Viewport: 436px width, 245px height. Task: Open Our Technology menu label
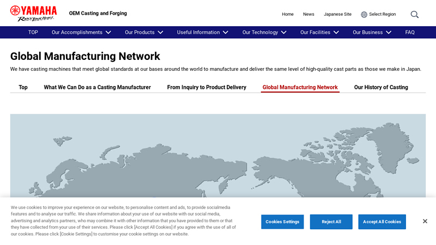tap(260, 33)
